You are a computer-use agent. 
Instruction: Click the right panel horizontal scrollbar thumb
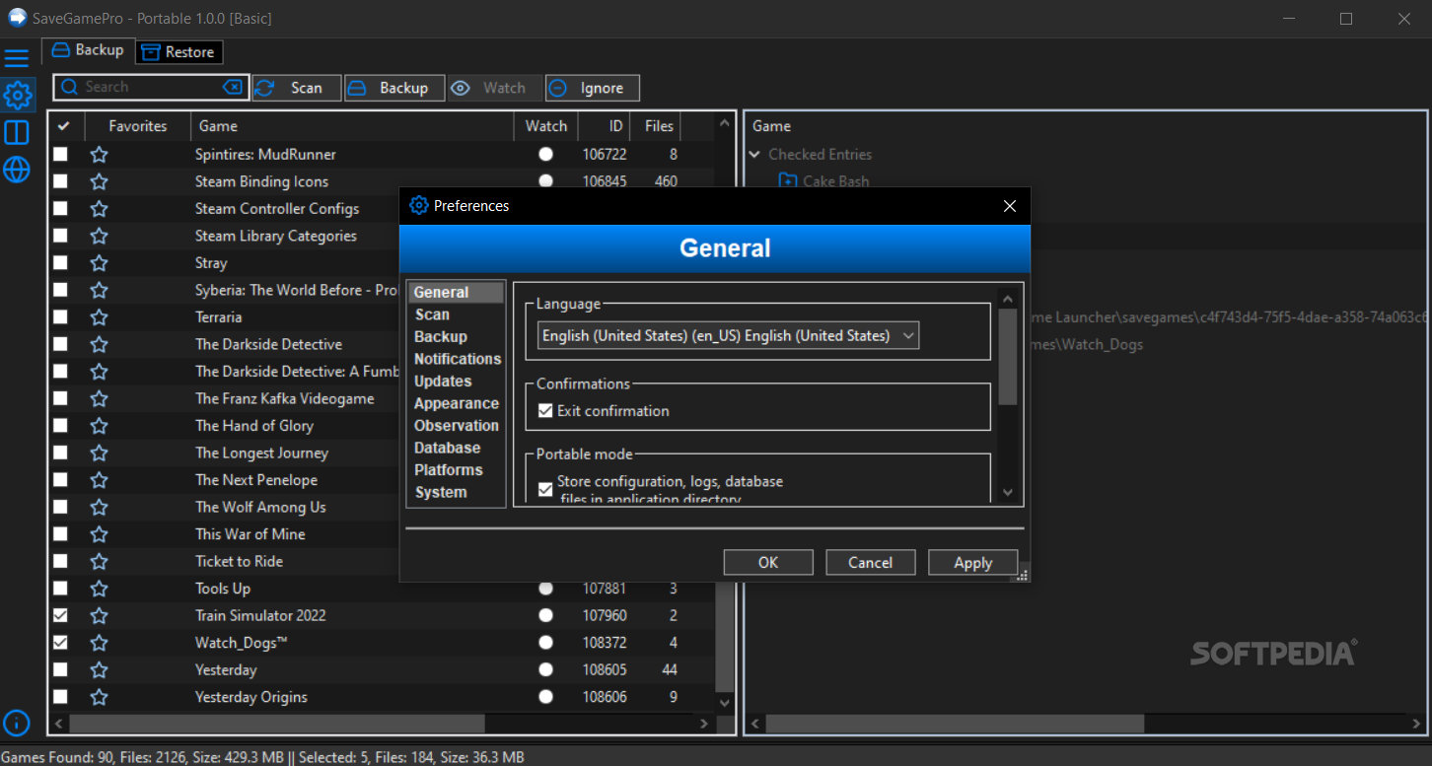coord(955,723)
